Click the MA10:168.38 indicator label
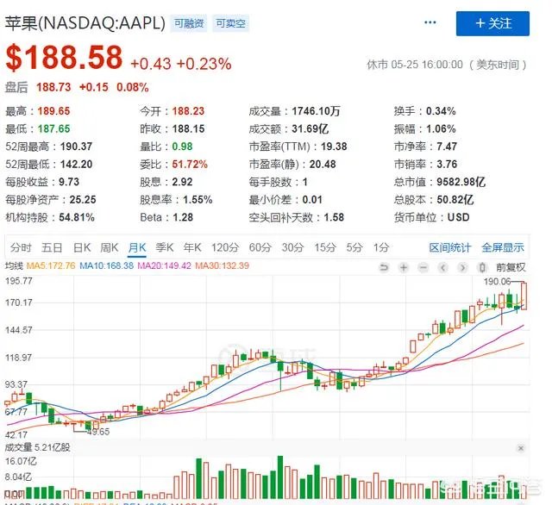This screenshot has width=552, height=505. [x=106, y=265]
